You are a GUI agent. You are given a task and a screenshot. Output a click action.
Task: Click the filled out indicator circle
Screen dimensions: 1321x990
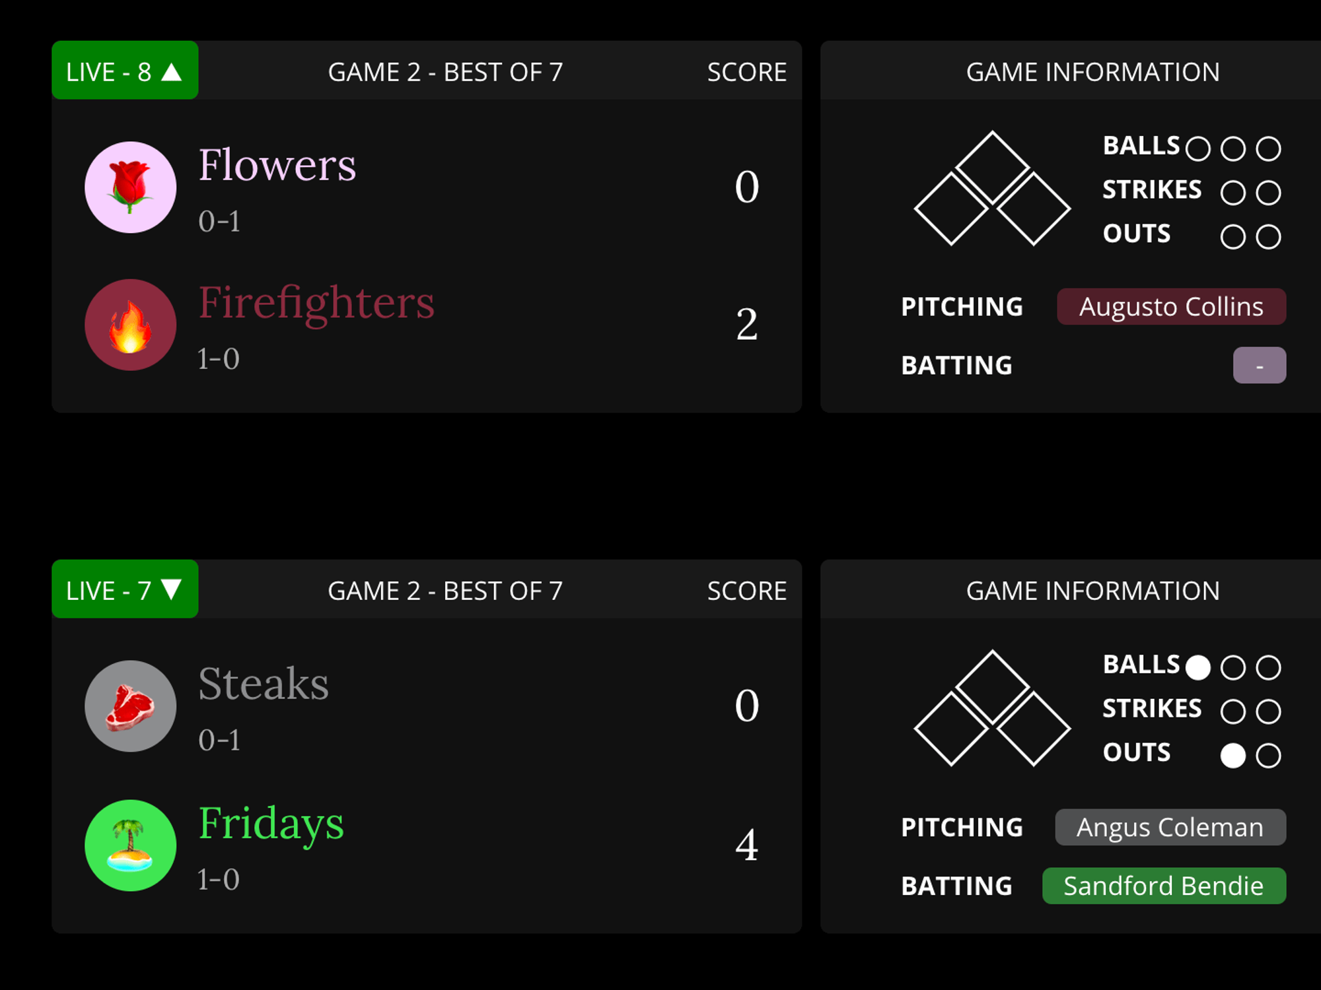click(x=1232, y=756)
